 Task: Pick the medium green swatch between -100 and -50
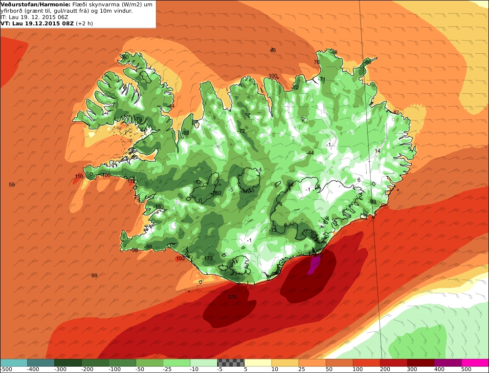122,362
